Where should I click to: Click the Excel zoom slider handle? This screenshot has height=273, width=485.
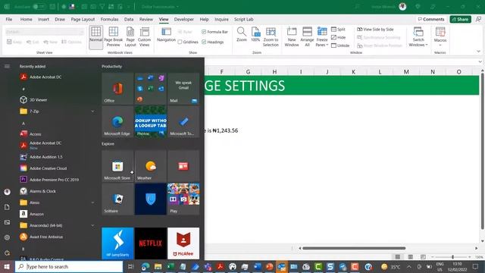coord(452,257)
